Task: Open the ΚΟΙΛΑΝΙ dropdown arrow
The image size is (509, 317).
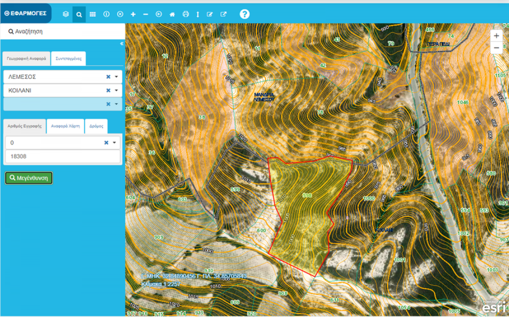Action: (x=116, y=90)
